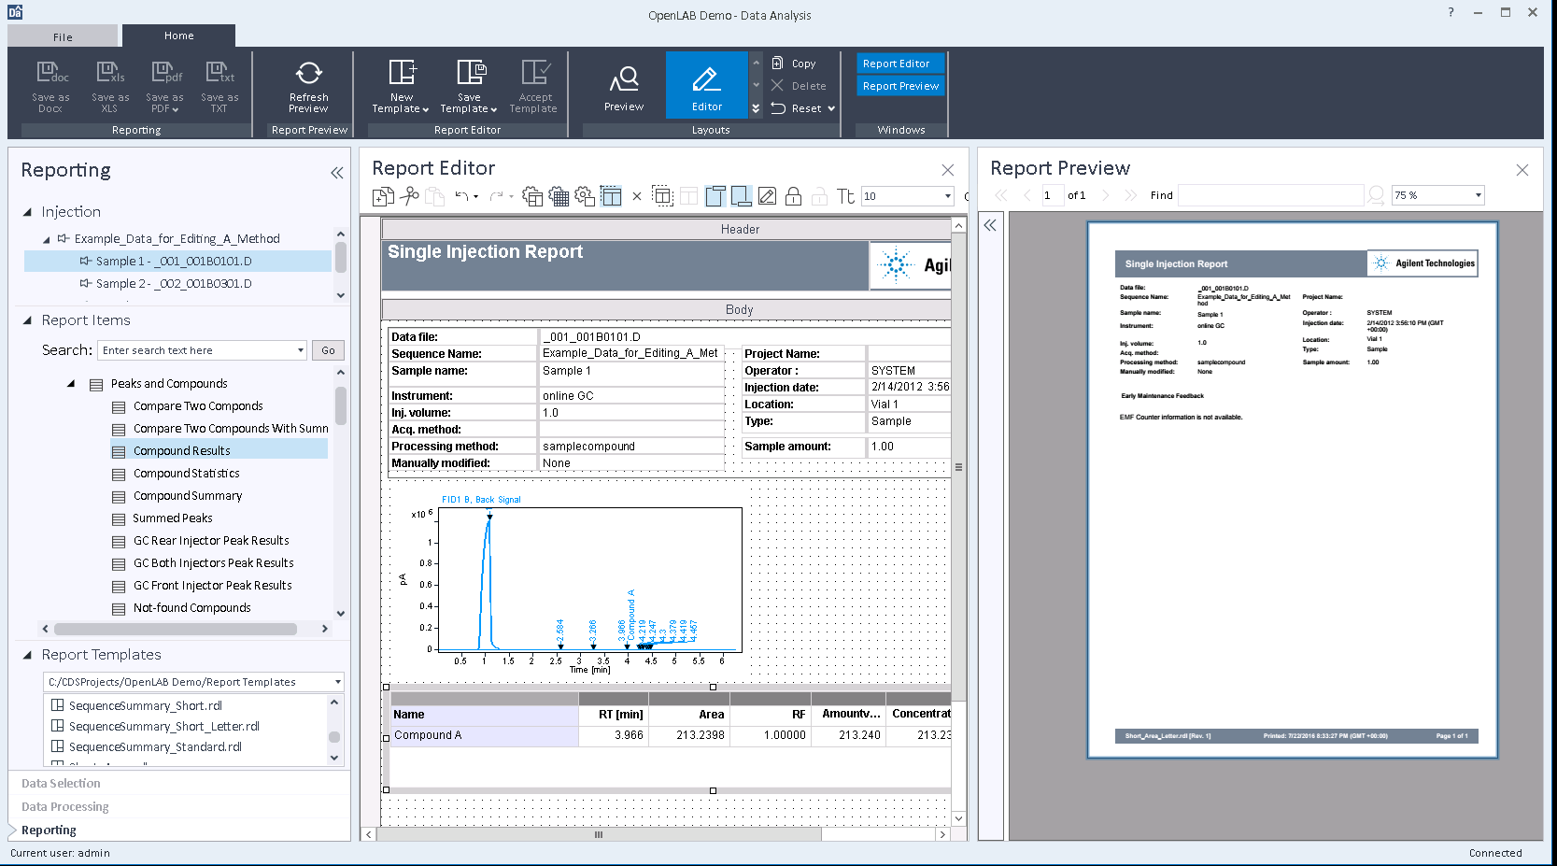Select Compound Statistics report item
The width and height of the screenshot is (1557, 866).
click(189, 473)
